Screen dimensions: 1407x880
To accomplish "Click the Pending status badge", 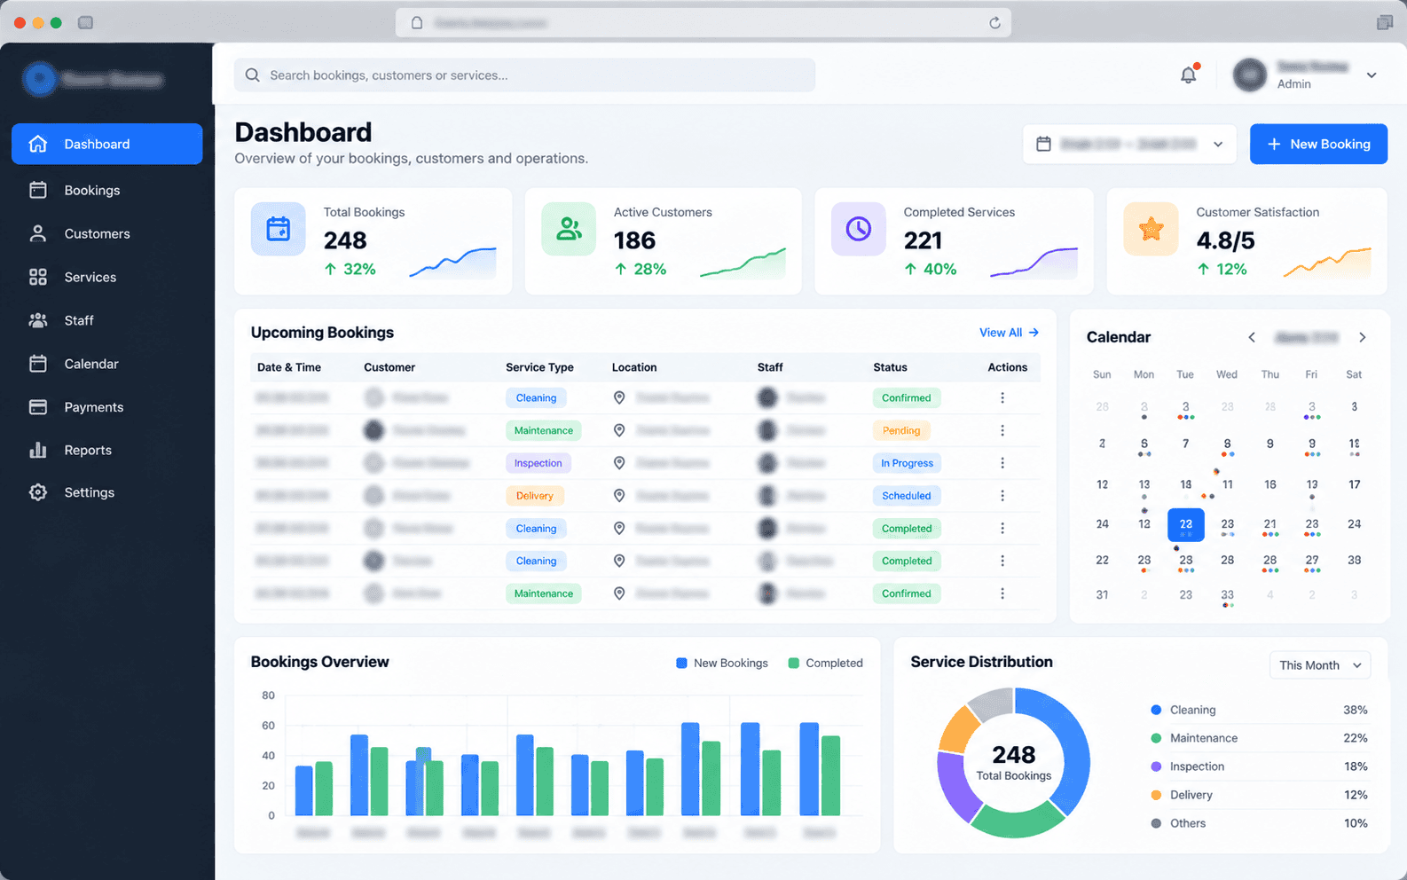I will point(900,430).
